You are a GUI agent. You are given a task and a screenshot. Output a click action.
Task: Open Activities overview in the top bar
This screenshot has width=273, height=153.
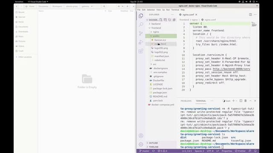coord(19,2)
